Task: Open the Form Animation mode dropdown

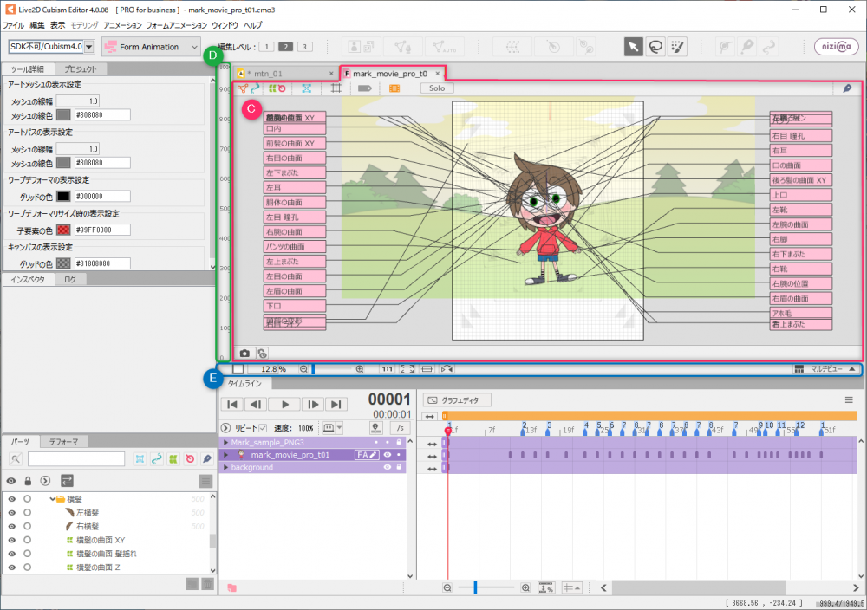Action: [x=150, y=47]
